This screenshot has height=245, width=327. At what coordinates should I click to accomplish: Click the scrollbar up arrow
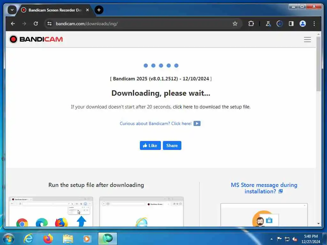coord(318,34)
